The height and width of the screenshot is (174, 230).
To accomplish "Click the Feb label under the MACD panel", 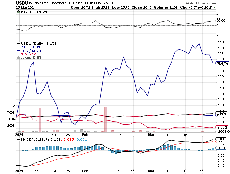I will [85, 171].
